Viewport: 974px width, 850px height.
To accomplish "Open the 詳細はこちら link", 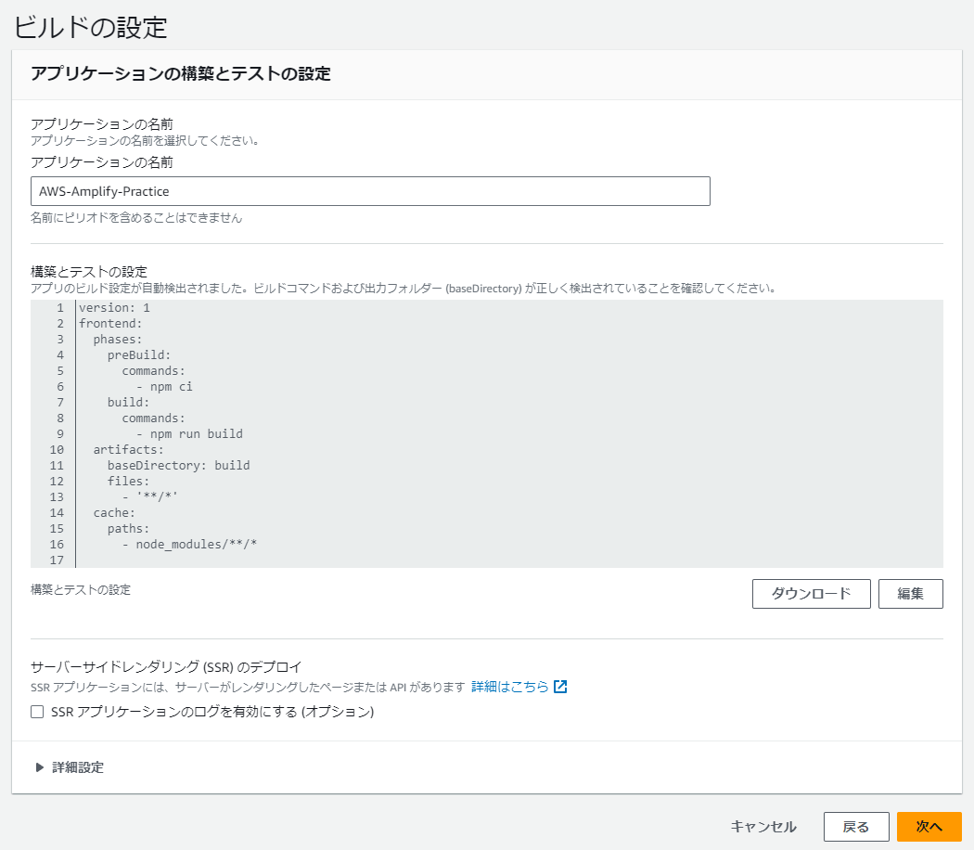I will pyautogui.click(x=510, y=687).
